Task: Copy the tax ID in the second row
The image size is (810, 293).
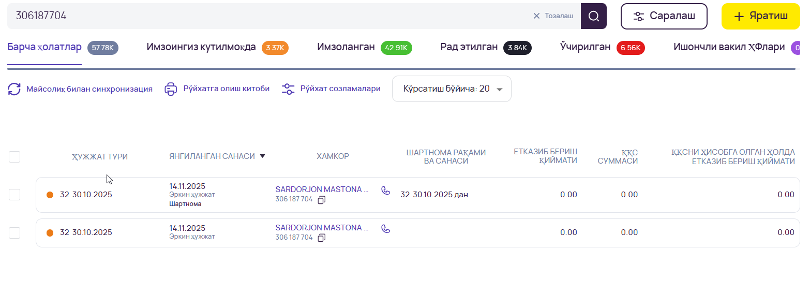Action: coord(322,238)
